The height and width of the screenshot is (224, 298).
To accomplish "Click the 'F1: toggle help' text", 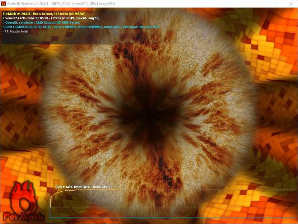I will point(15,31).
